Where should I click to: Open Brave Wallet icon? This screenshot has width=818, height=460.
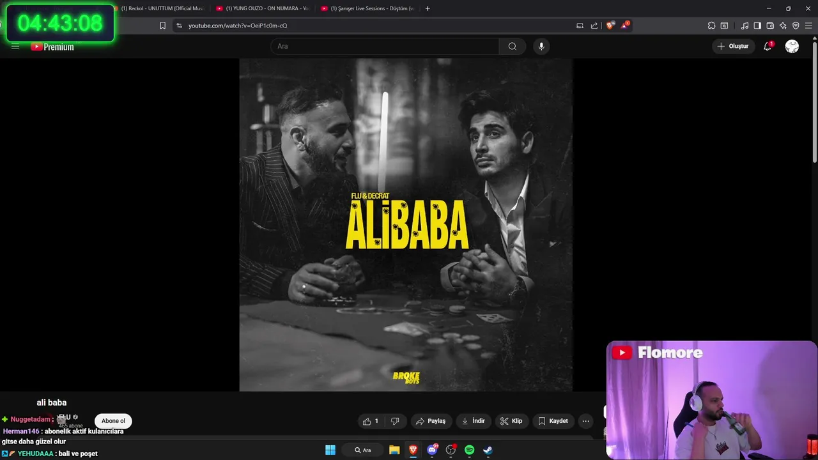tap(770, 26)
